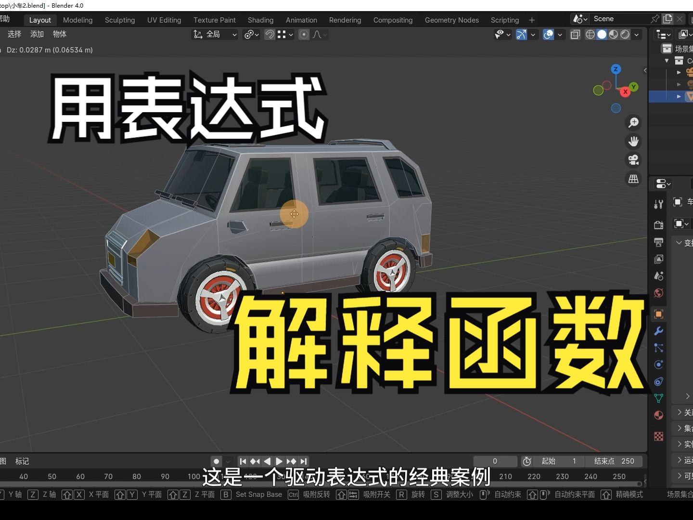693x520 pixels.
Task: Play animation forward
Action: tap(279, 461)
